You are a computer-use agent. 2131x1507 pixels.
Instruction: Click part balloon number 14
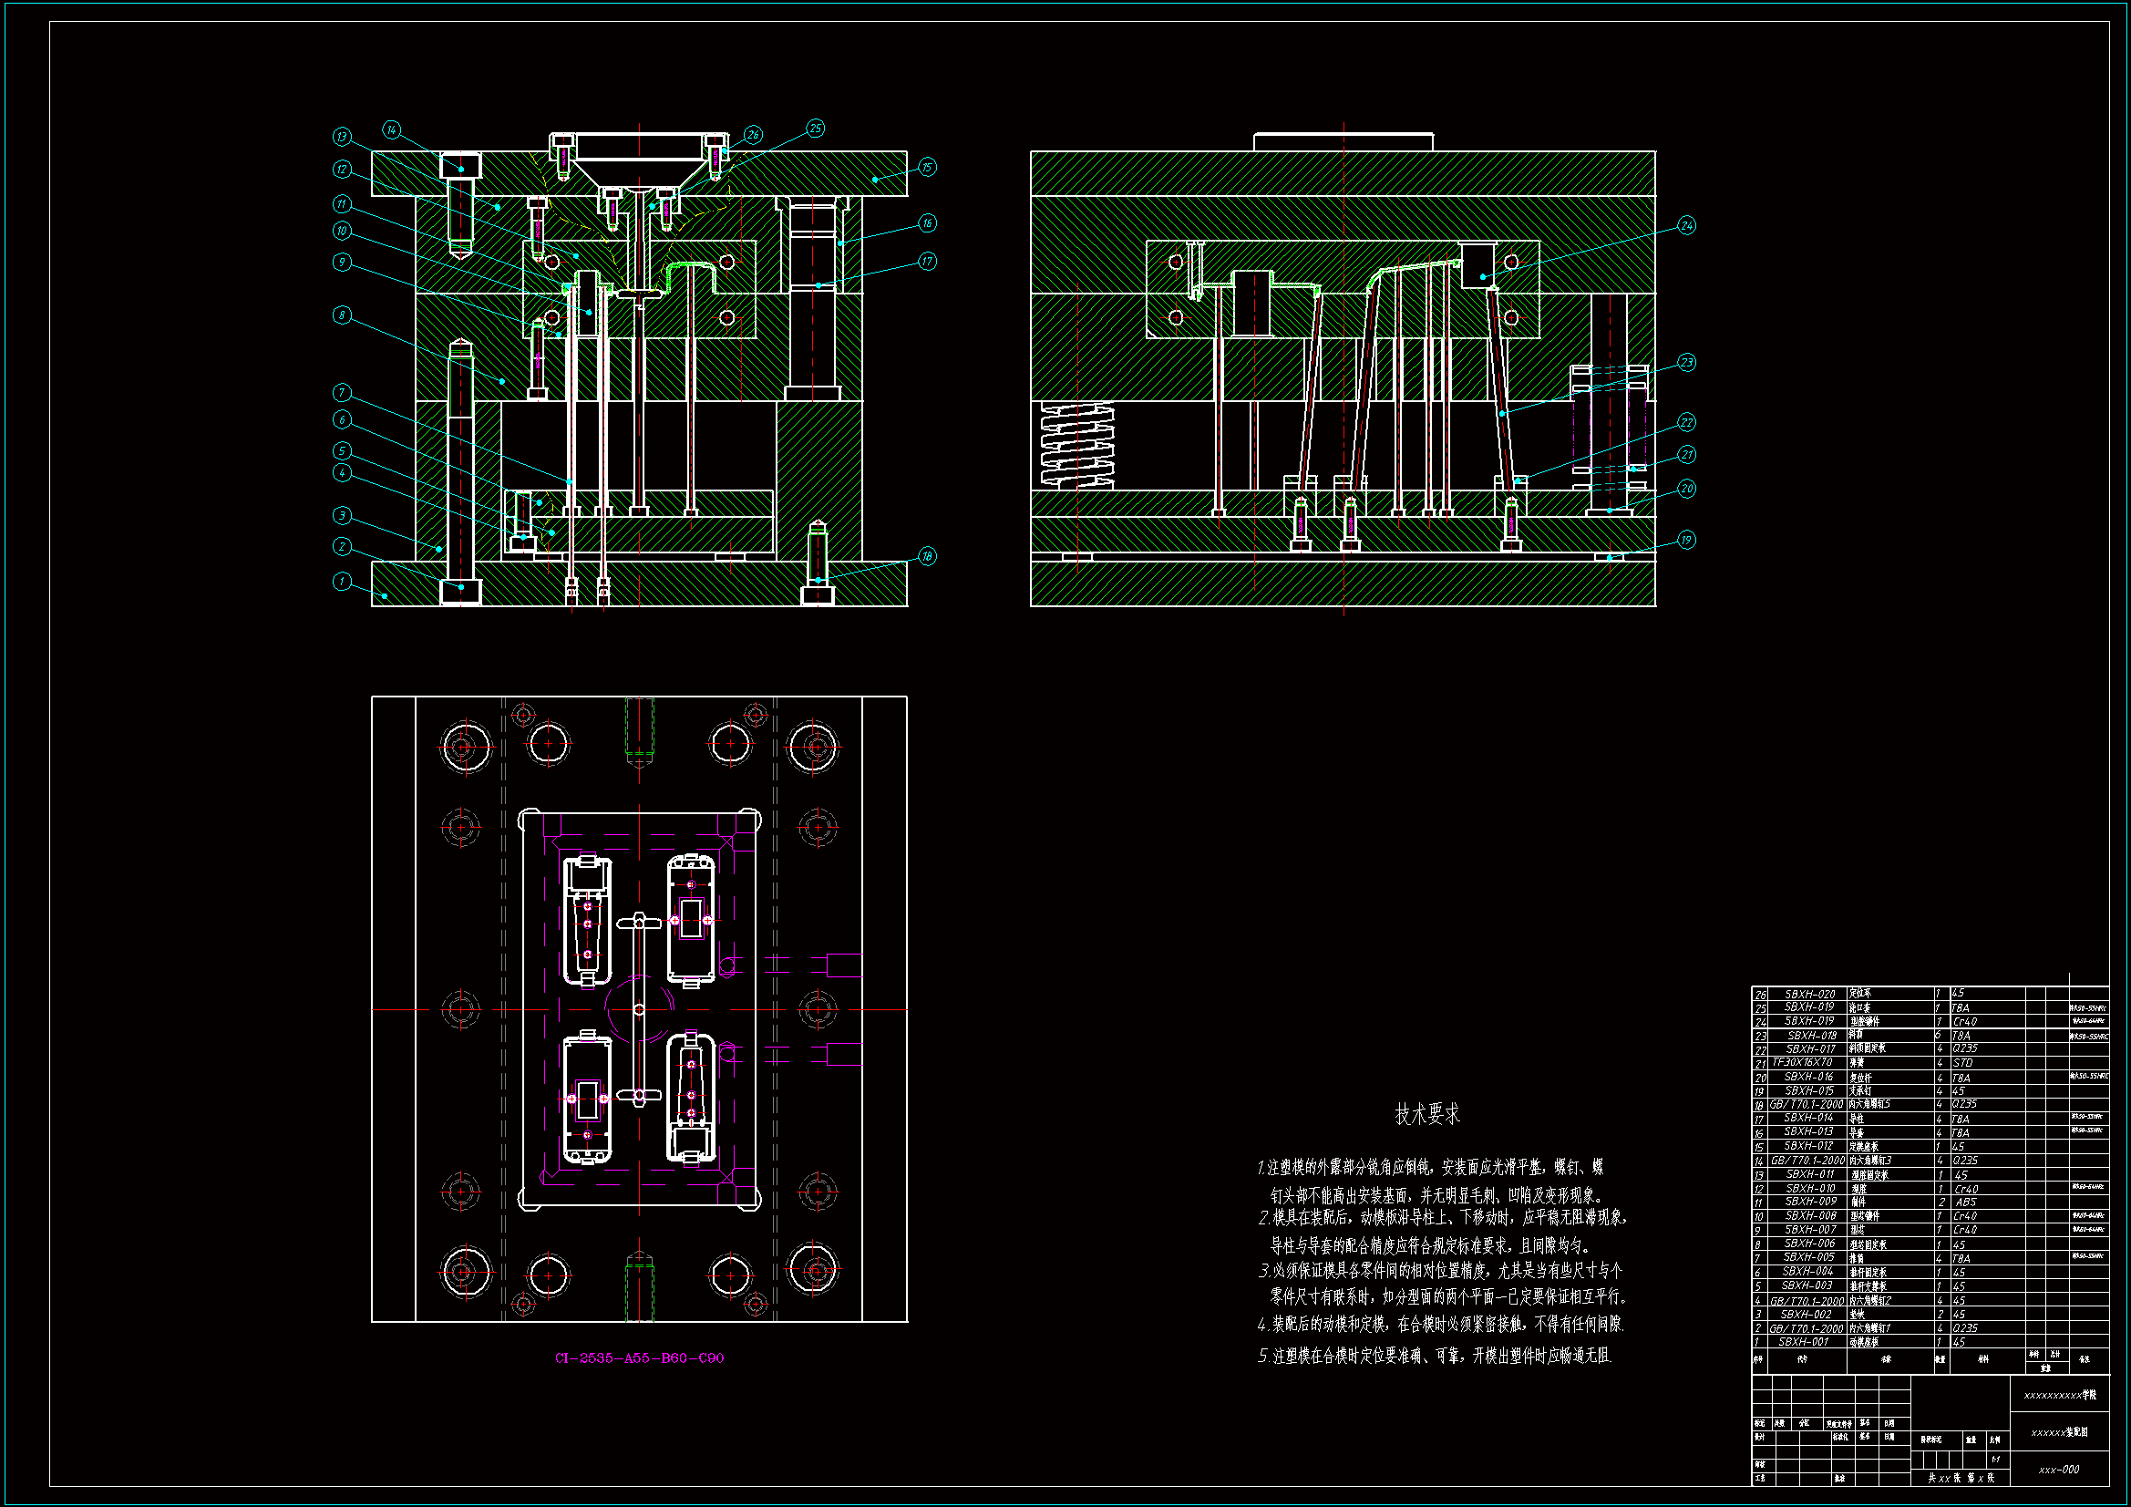tap(391, 130)
